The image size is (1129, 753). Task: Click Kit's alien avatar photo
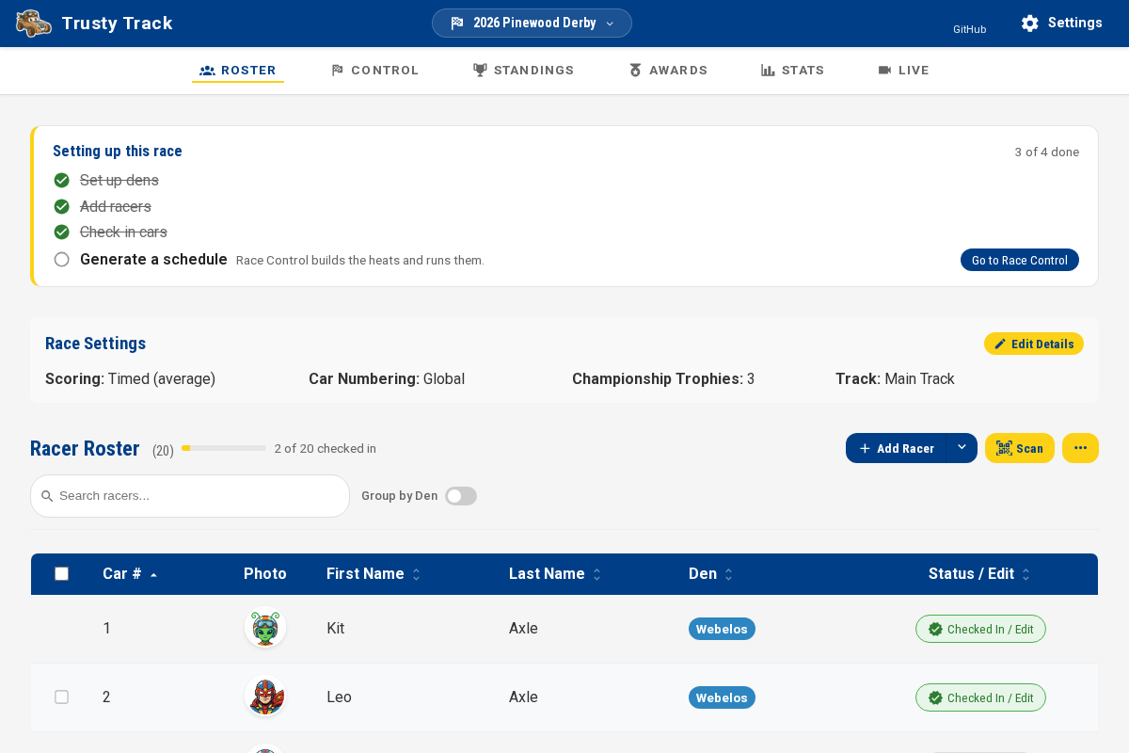point(265,628)
